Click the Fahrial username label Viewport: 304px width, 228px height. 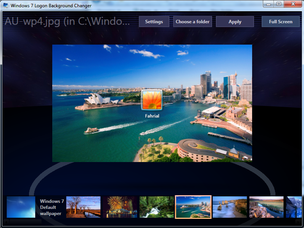coord(152,116)
